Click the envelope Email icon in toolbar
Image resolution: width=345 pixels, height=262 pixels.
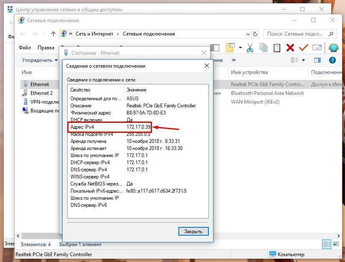click(317, 48)
